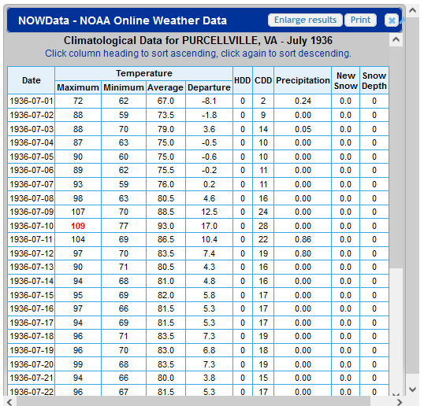Click the outer page scroll-up arrow

412,10
